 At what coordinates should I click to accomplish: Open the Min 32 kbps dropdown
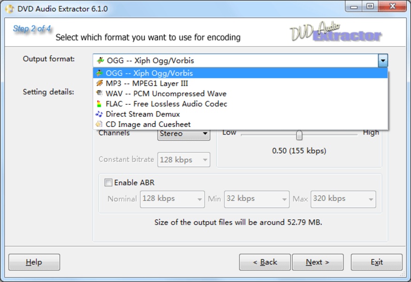click(x=256, y=199)
